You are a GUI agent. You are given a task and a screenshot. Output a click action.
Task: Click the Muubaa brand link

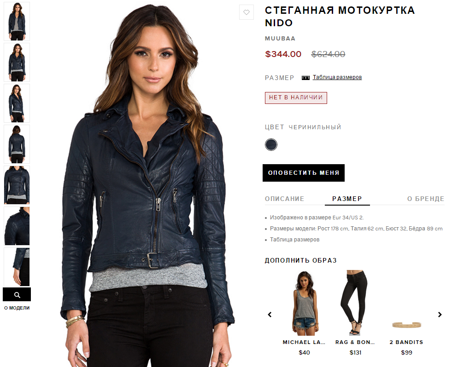tap(280, 39)
